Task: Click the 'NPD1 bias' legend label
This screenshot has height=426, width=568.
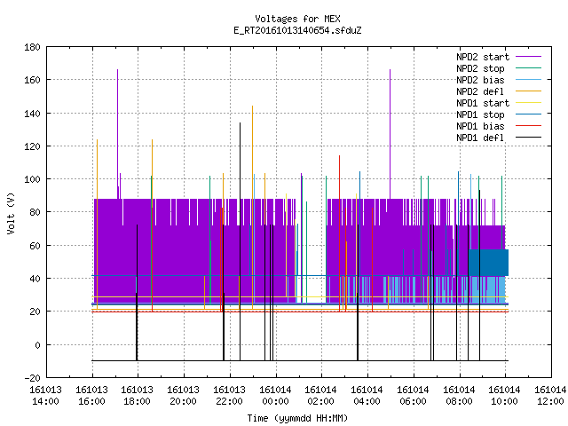Action: click(480, 126)
